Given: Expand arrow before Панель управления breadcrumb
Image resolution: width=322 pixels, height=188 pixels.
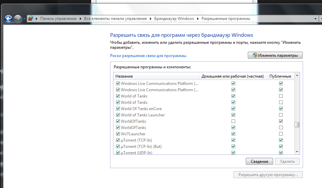Looking at the screenshot, I should click(x=37, y=19).
